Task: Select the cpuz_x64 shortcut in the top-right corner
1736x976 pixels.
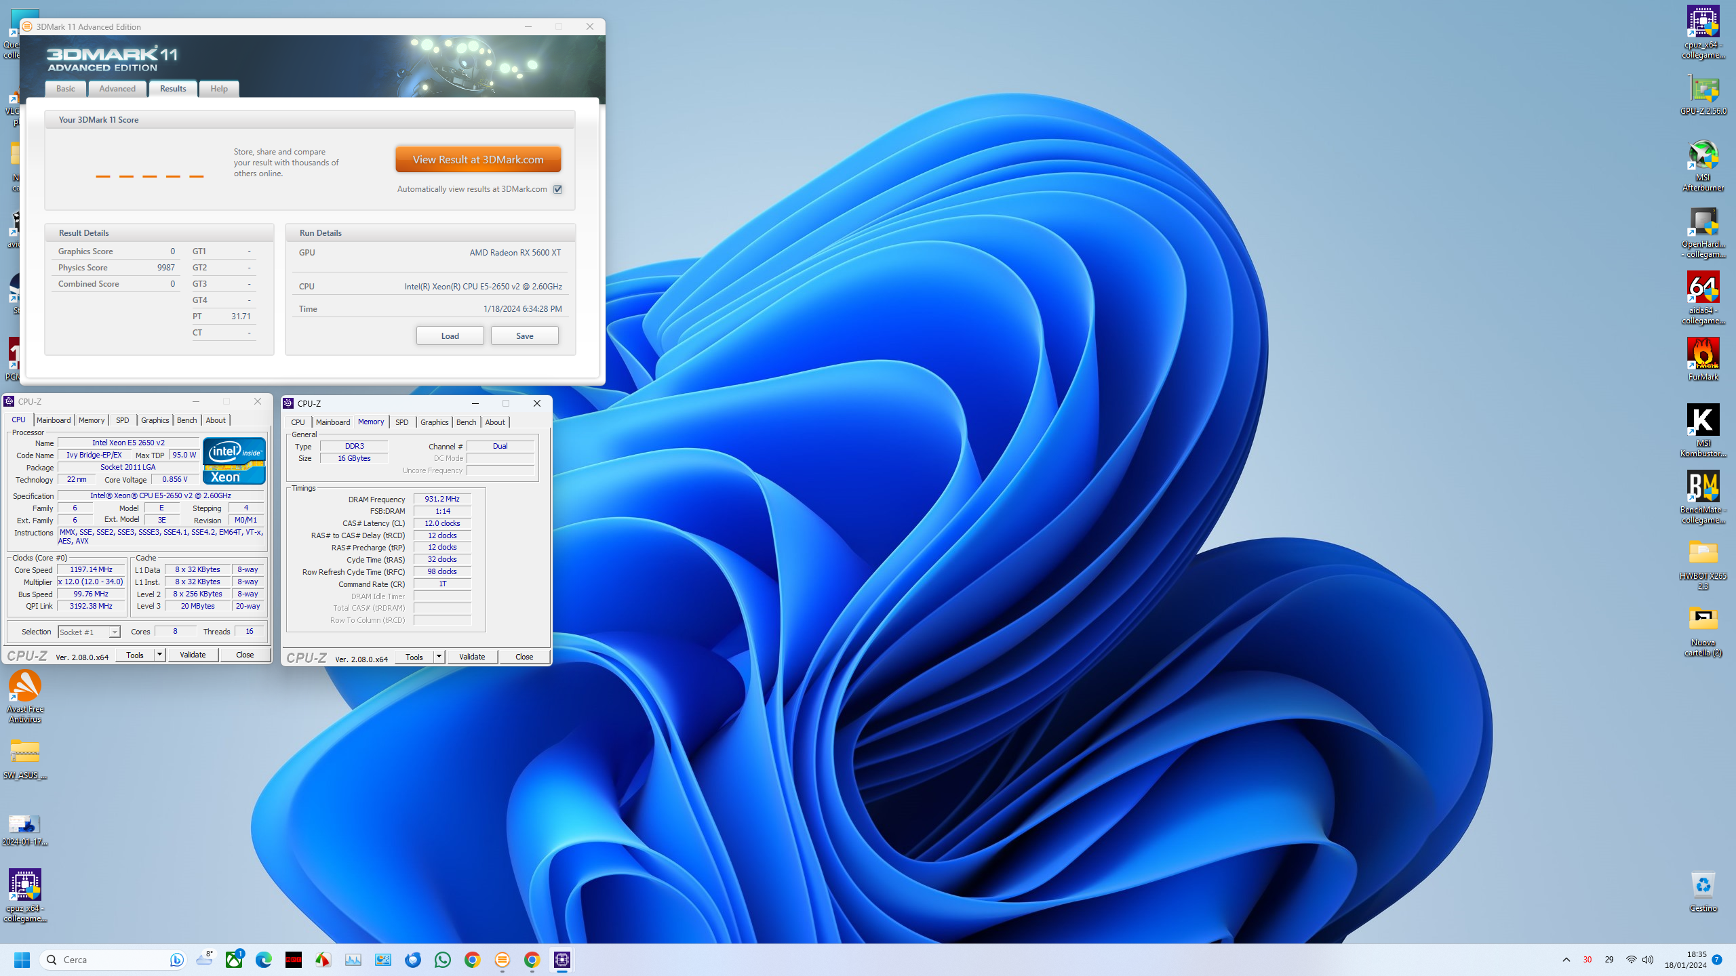Action: [x=1703, y=33]
